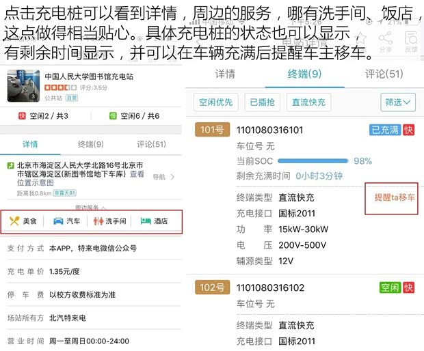Tap the 反馈 feedback icon
The width and height of the screenshot is (424, 351).
[x=411, y=40]
